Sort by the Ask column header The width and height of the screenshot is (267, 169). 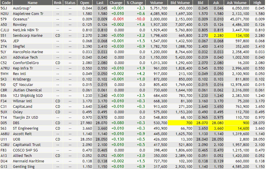click(216, 3)
